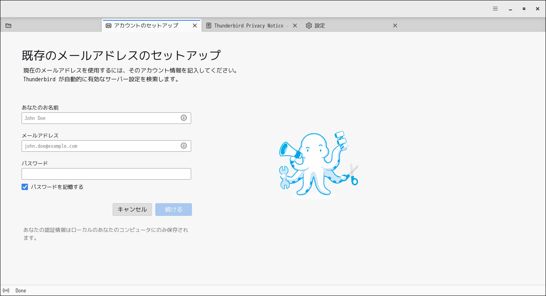Click the 'Done' status bar text

[21, 290]
